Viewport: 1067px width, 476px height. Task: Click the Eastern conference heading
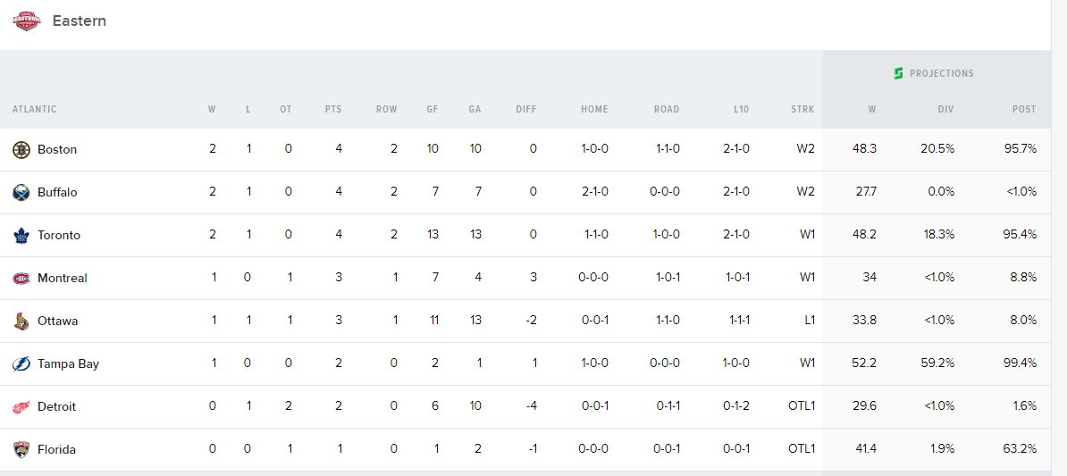tap(80, 21)
